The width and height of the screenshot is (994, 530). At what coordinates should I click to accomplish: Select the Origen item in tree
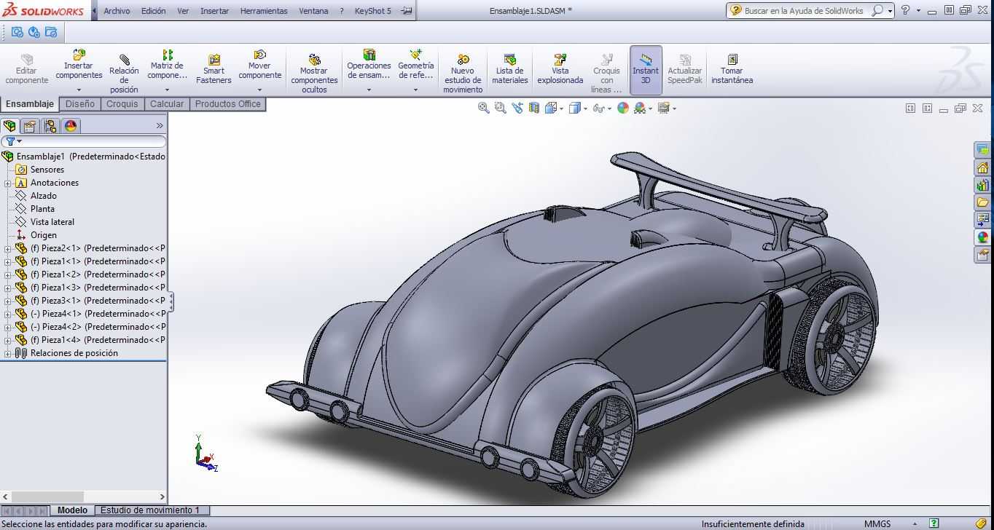[36, 235]
